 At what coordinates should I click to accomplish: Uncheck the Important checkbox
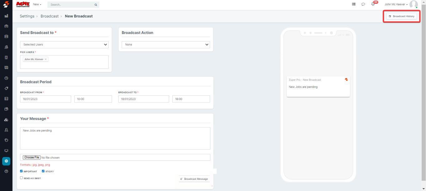[22, 171]
